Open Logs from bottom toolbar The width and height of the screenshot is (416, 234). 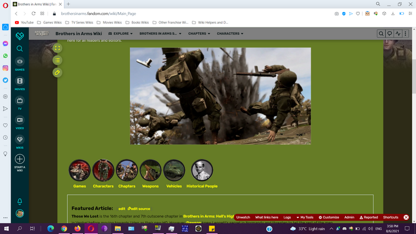(287, 217)
